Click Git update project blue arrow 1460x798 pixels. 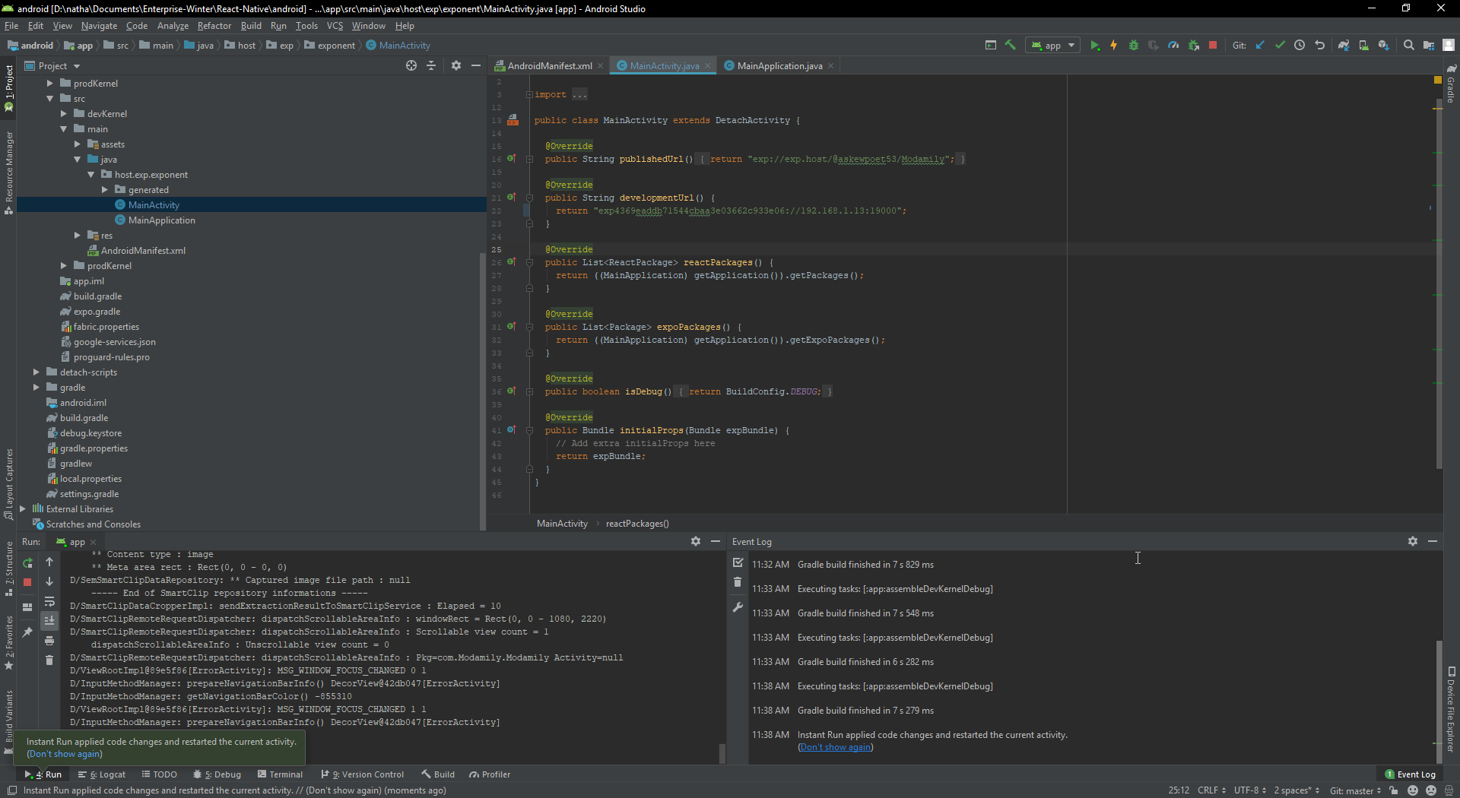1260,46
